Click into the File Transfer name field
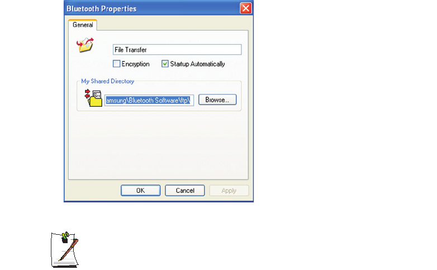 coord(177,50)
